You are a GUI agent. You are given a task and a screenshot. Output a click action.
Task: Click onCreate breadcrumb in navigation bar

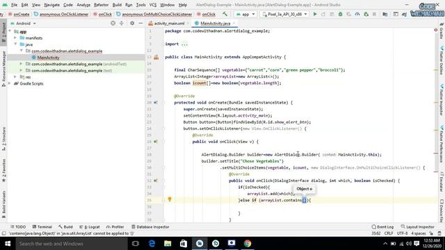[19, 14]
